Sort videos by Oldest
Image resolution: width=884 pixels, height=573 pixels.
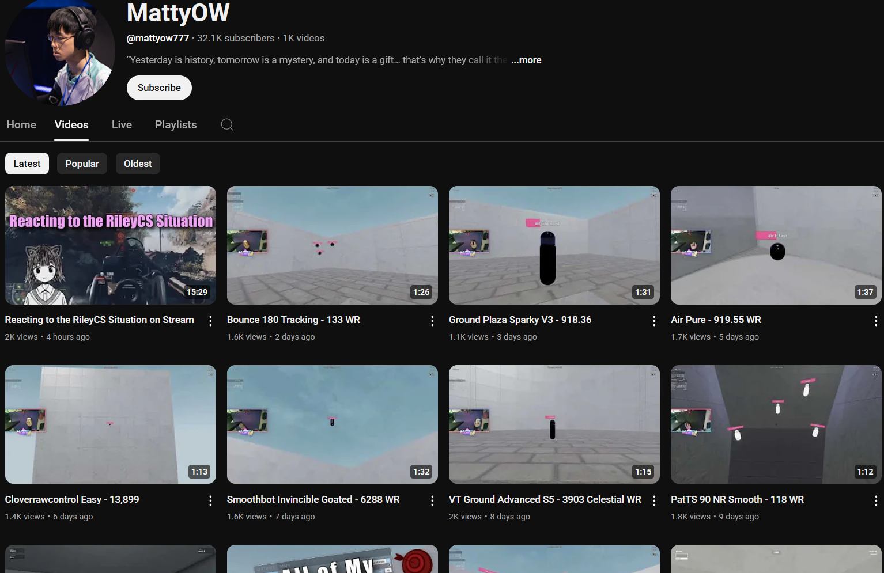pyautogui.click(x=138, y=164)
